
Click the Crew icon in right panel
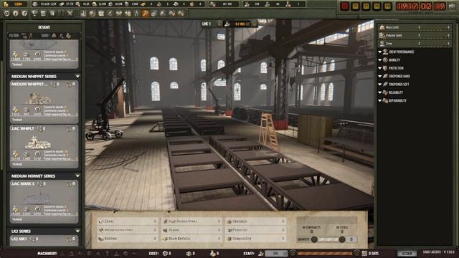pyautogui.click(x=382, y=44)
